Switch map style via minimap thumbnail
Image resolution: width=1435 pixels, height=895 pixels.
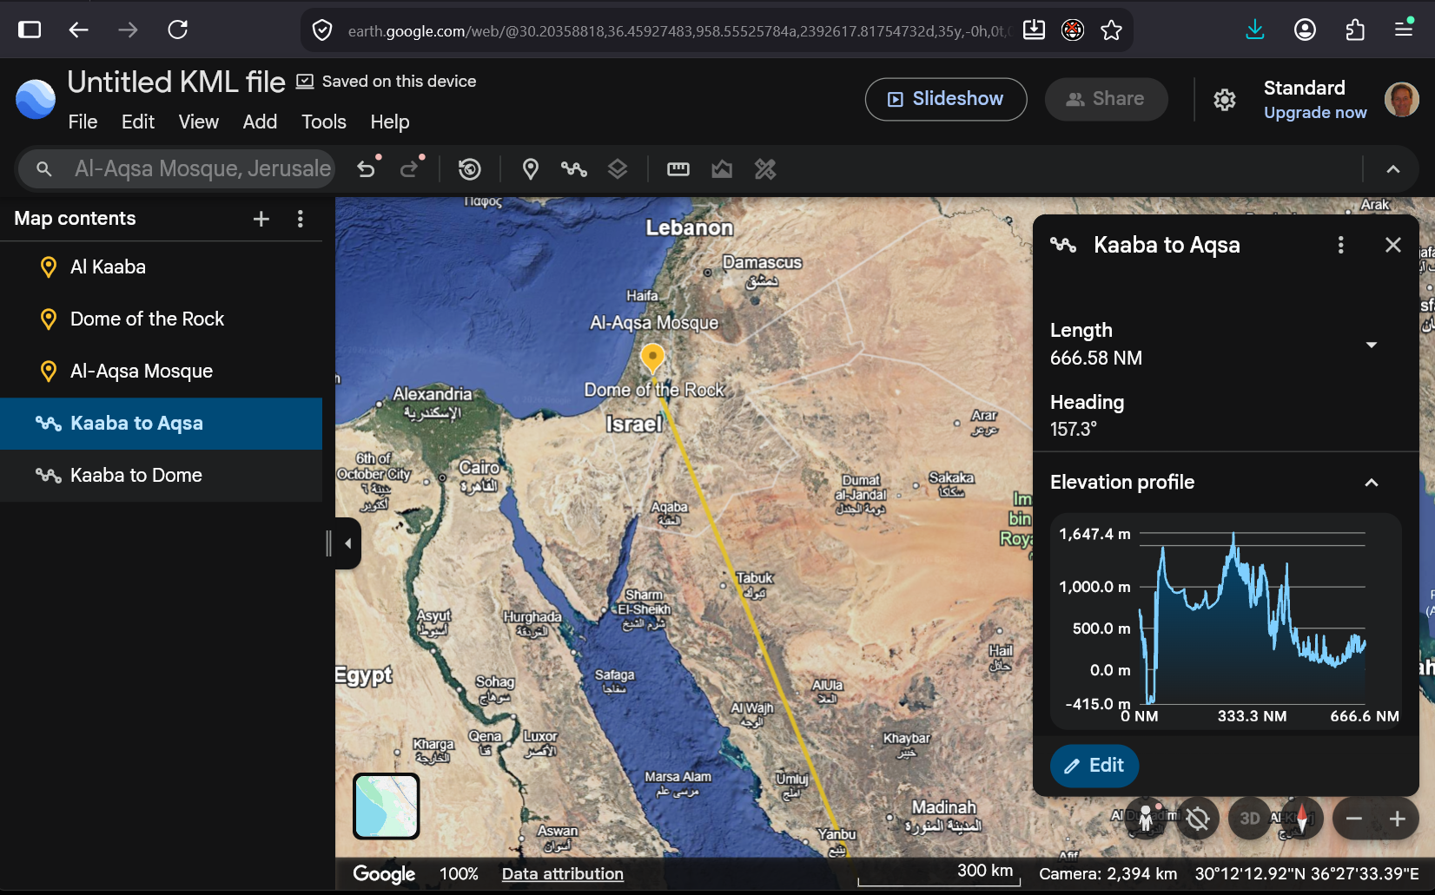coord(387,806)
